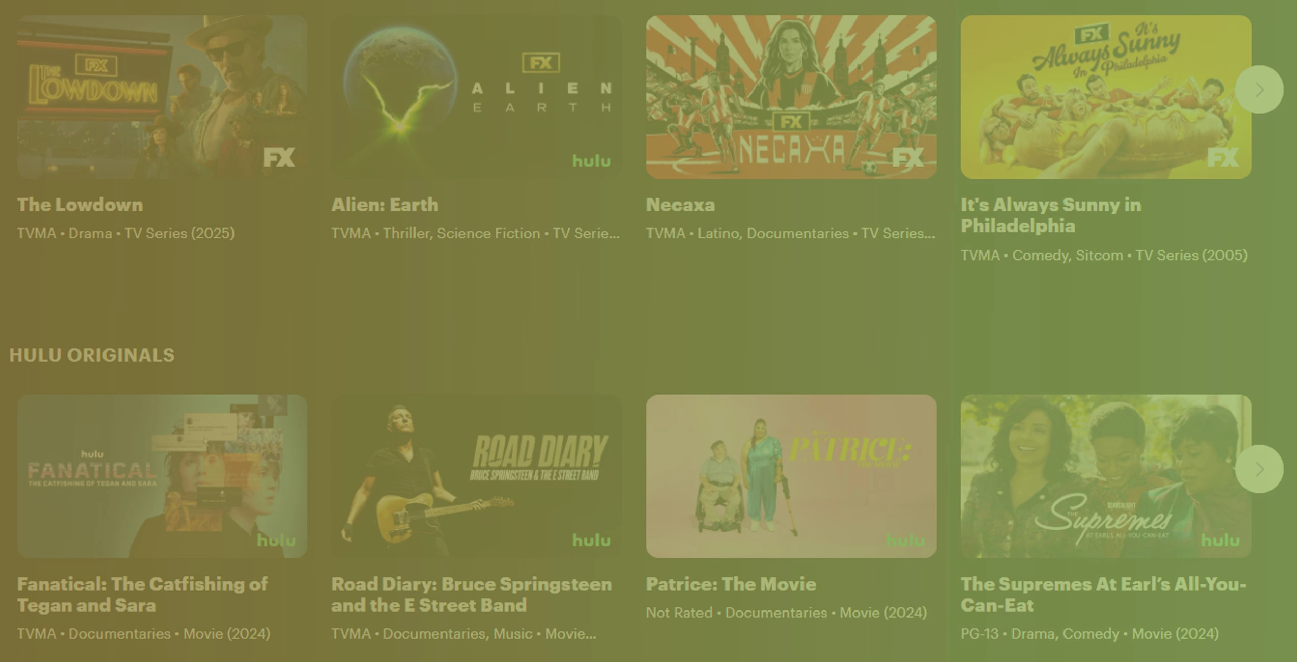Click FX logo on The Lowdown poster
Screen dimensions: 1297x662
tap(279, 158)
